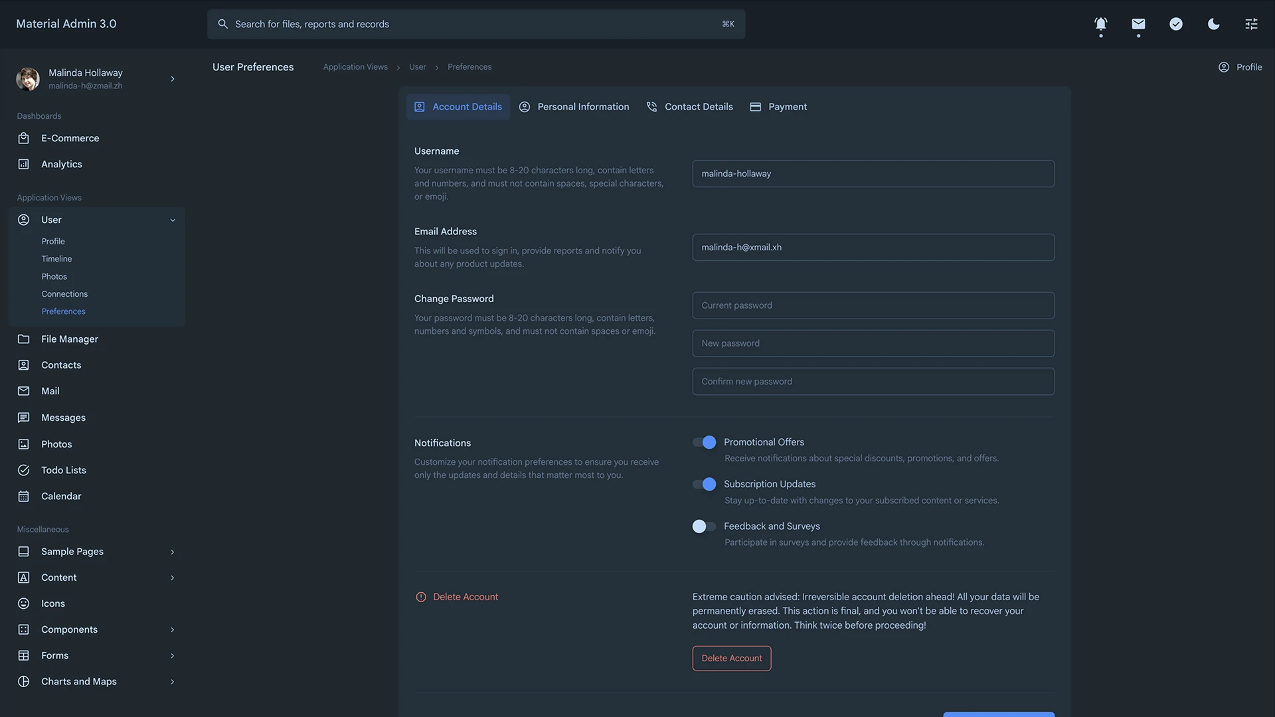Go to the Payment tab
Image resolution: width=1275 pixels, height=717 pixels.
(x=778, y=107)
